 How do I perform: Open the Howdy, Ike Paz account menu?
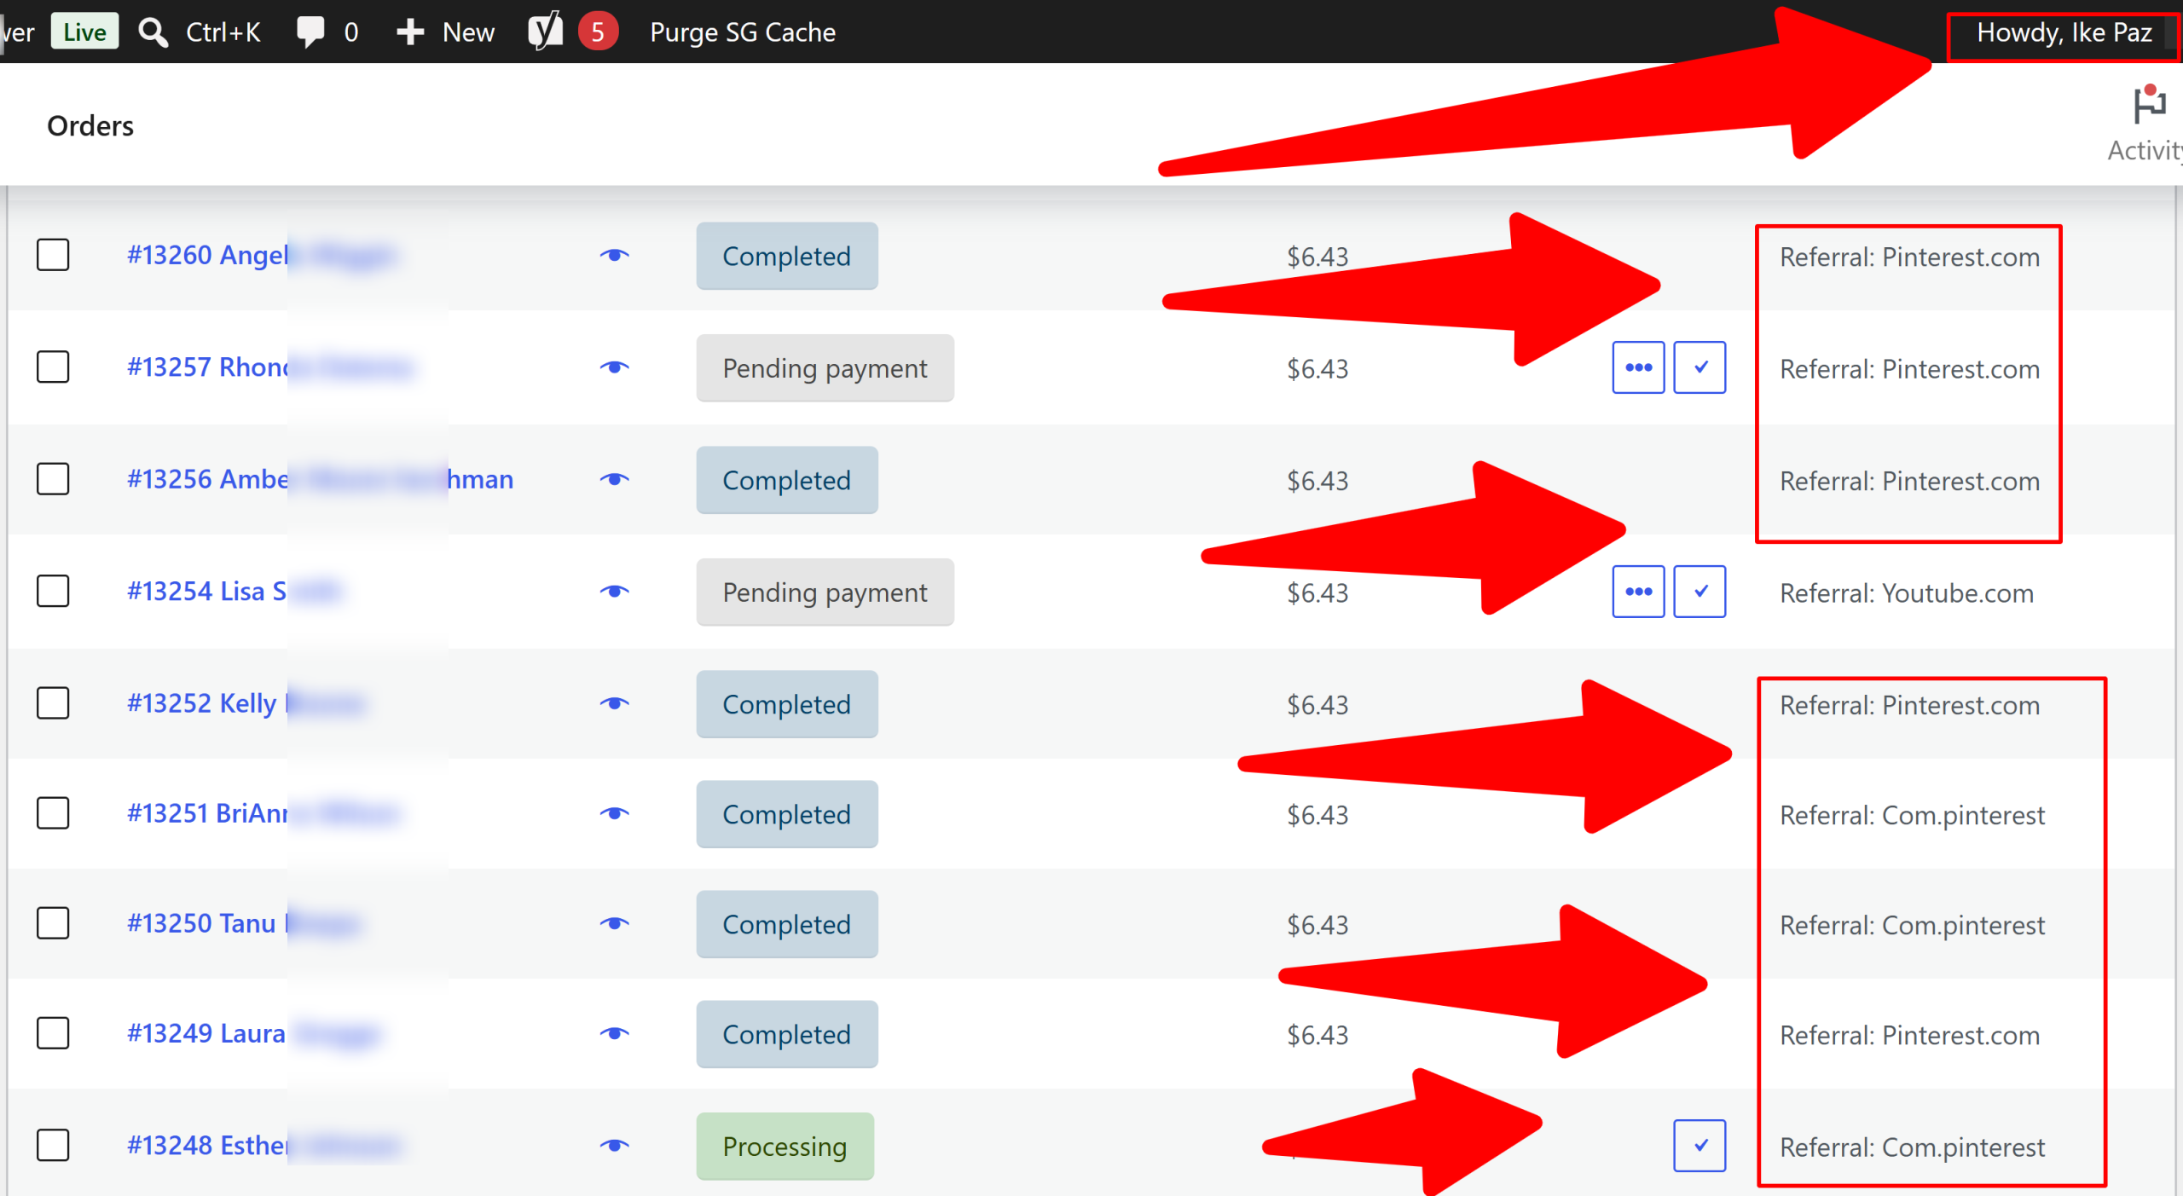tap(2064, 32)
